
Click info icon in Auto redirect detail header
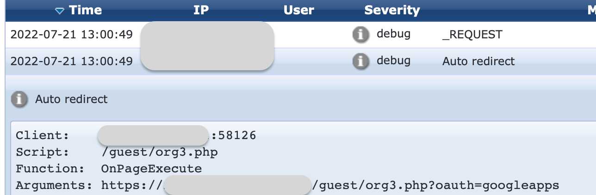click(19, 99)
